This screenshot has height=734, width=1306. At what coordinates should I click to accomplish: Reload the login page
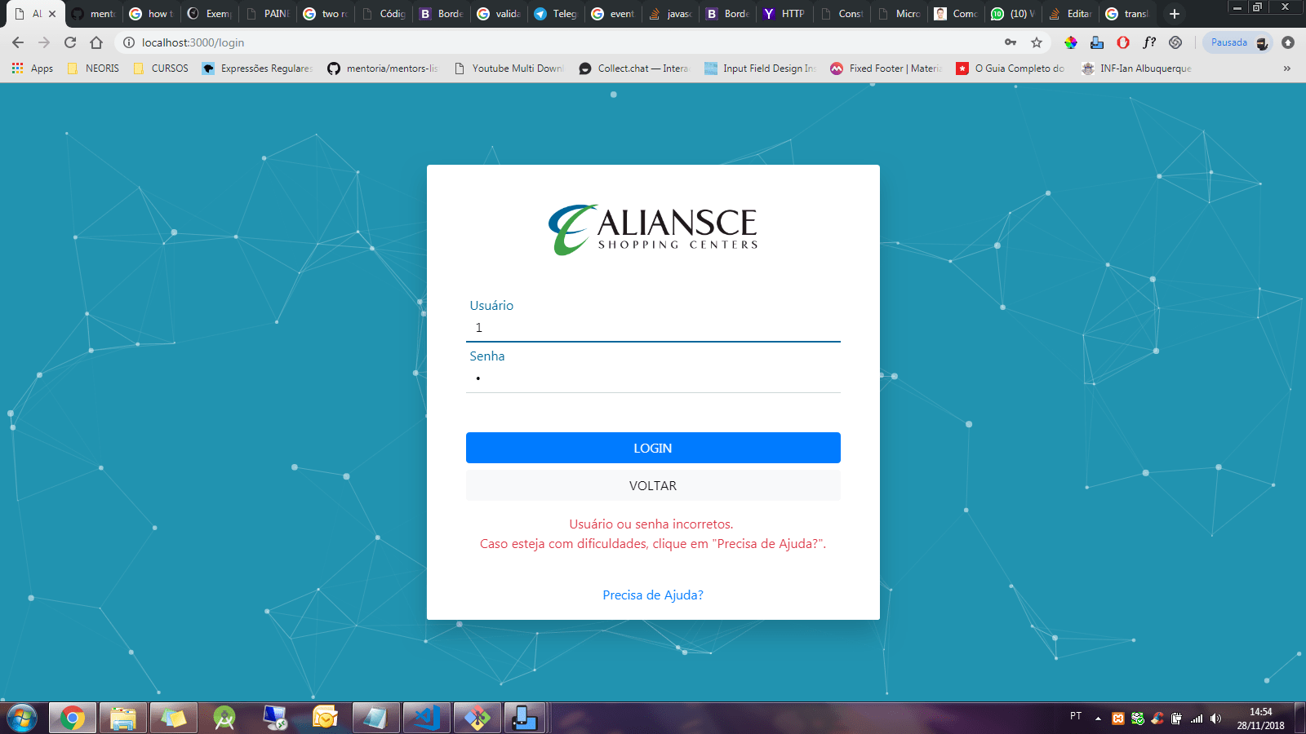click(x=70, y=42)
